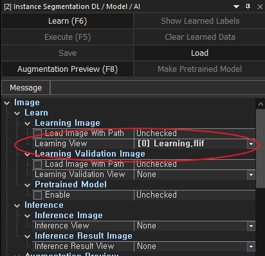Click the Load button
265x256 pixels.
pyautogui.click(x=200, y=53)
